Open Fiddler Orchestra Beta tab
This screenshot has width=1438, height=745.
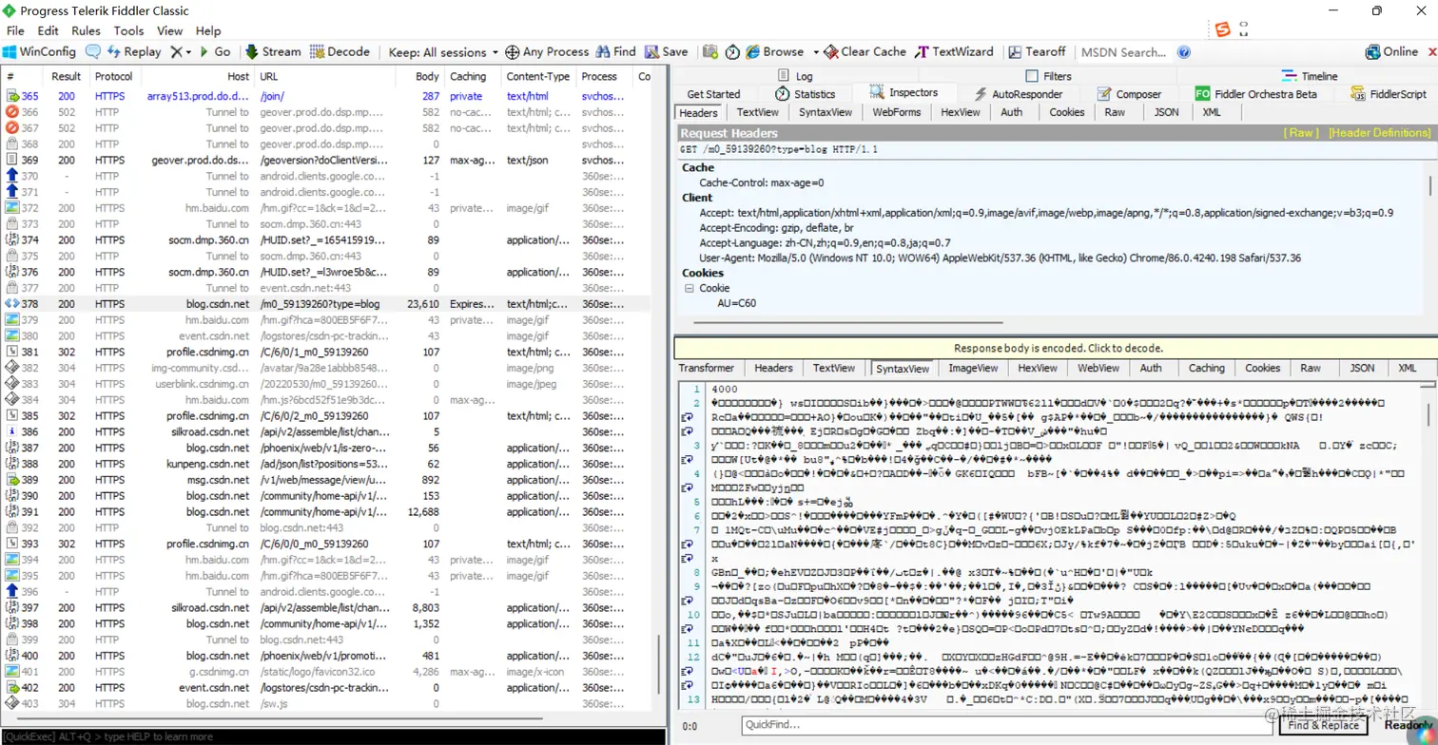point(1256,94)
